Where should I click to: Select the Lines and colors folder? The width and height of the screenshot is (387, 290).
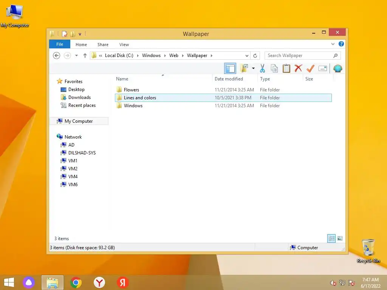click(x=223, y=98)
